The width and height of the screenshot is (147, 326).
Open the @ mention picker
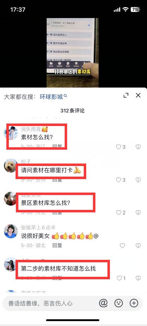tap(103, 303)
